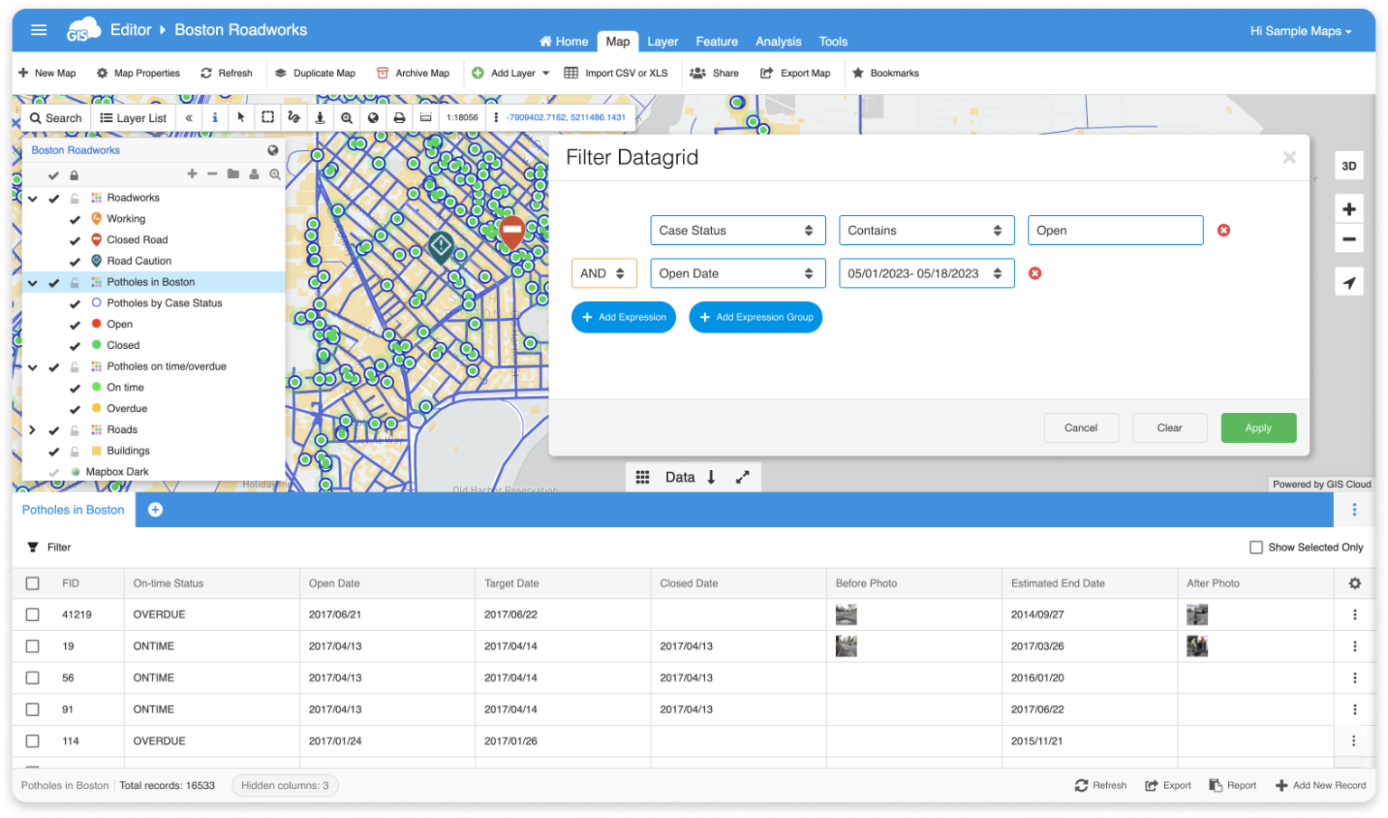This screenshot has height=818, width=1388.
Task: Uncheck the Closed Road layer visibility
Action: 76,240
